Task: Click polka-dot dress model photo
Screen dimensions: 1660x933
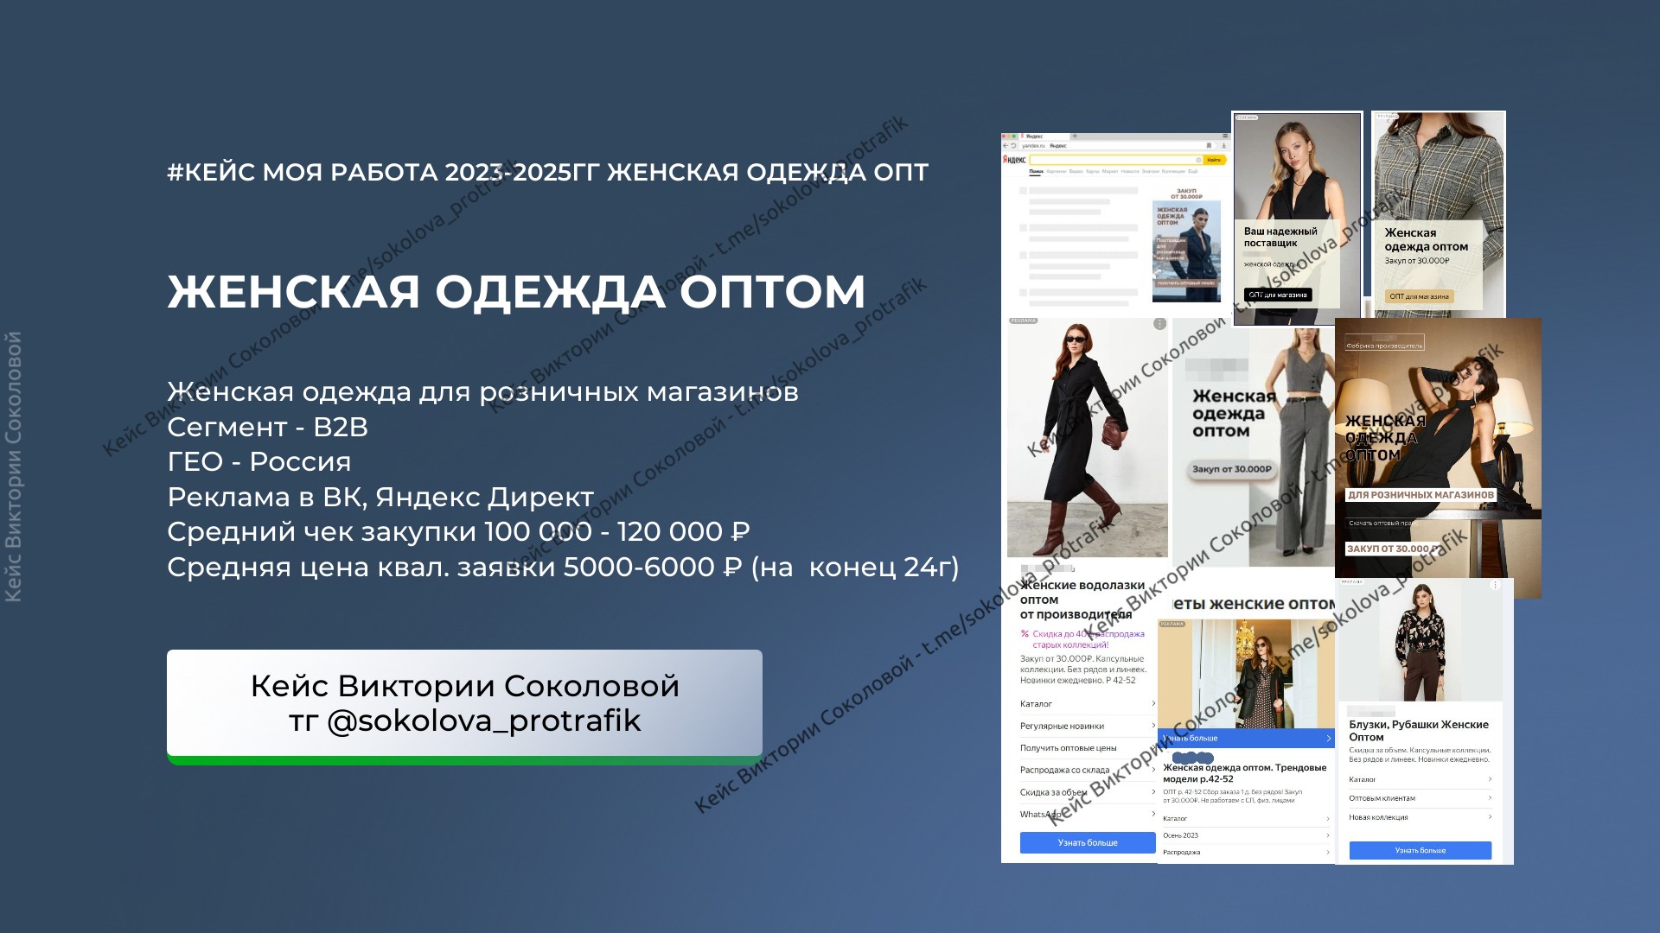Action: pyautogui.click(x=1246, y=674)
